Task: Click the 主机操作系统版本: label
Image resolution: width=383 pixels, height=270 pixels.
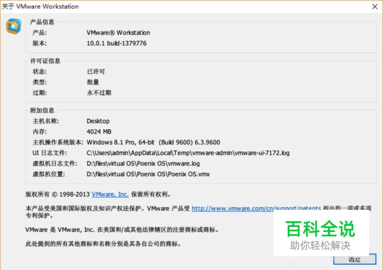Action: pyautogui.click(x=58, y=142)
